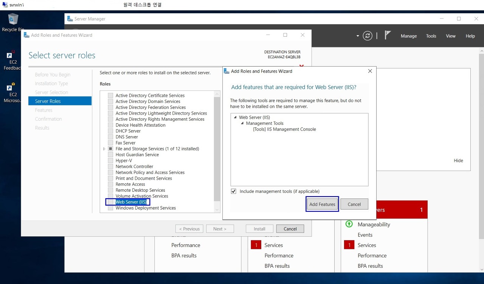Check the Active Directory Certificate Services role
Image resolution: width=484 pixels, height=284 pixels.
pos(110,96)
